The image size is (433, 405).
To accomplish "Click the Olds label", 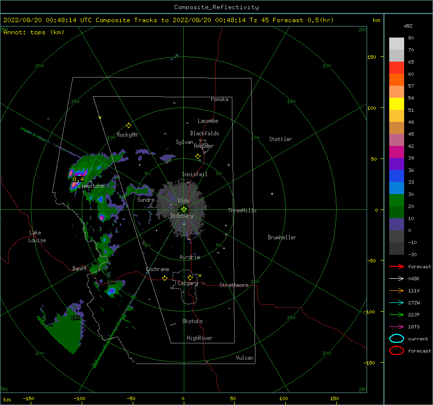I will point(183,201).
